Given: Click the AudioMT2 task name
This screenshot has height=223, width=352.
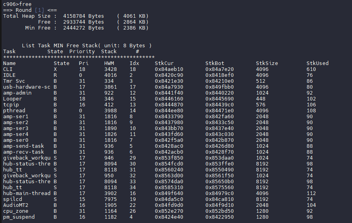Looking at the screenshot, I should click(x=16, y=205).
